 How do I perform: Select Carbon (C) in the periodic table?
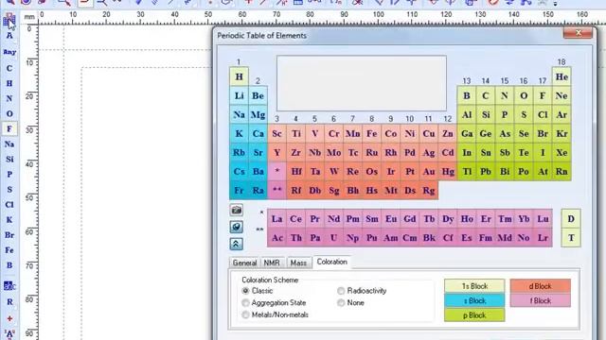pos(486,96)
